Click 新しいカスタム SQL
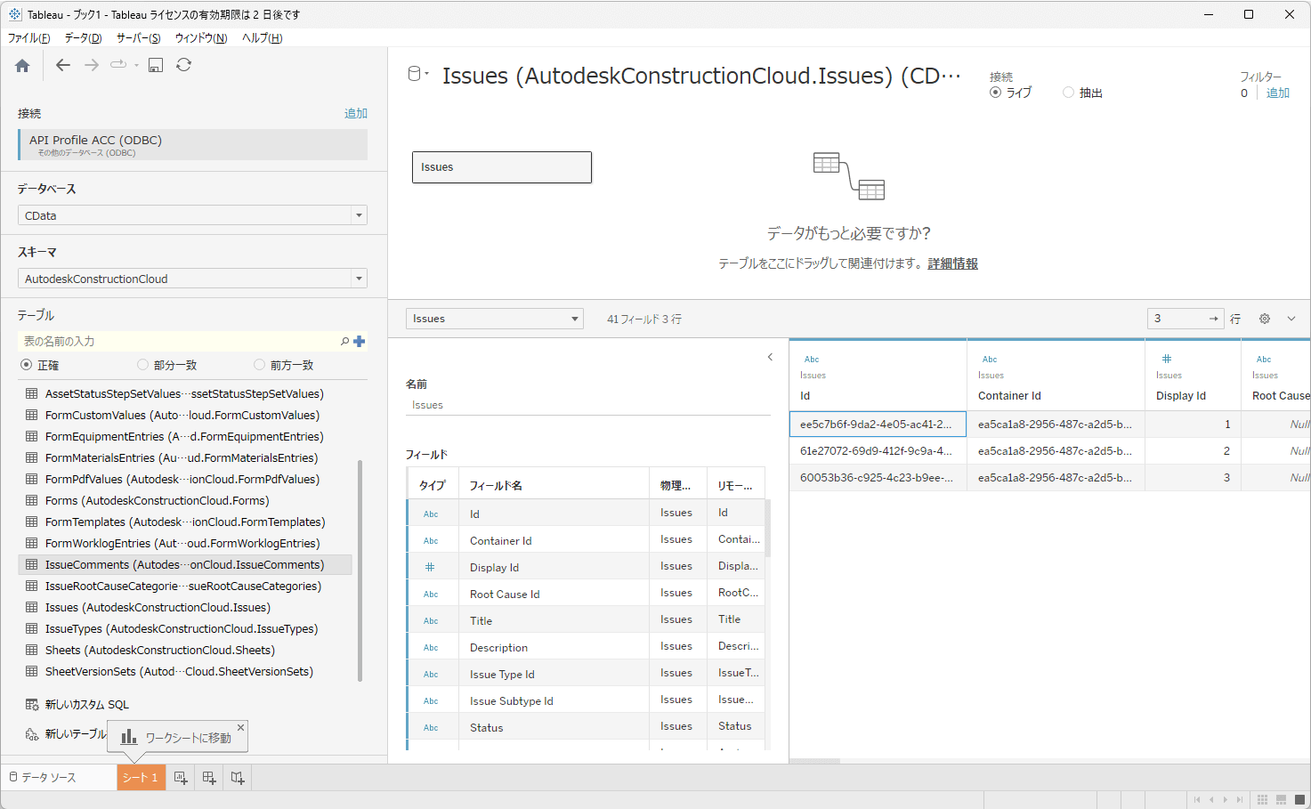Viewport: 1311px width, 809px height. click(87, 705)
